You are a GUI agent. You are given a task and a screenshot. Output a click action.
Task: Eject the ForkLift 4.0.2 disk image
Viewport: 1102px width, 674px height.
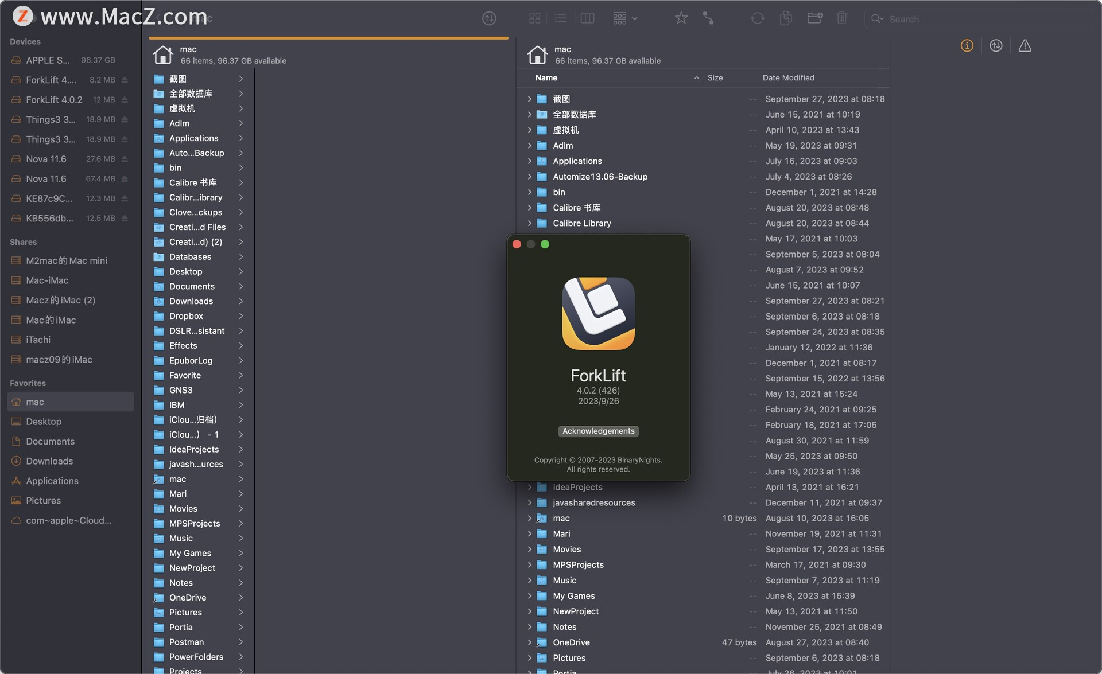pyautogui.click(x=125, y=100)
